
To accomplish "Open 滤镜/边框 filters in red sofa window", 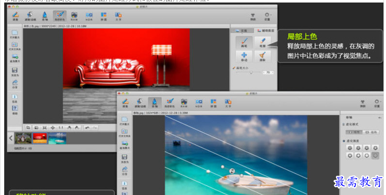I will [30, 16].
